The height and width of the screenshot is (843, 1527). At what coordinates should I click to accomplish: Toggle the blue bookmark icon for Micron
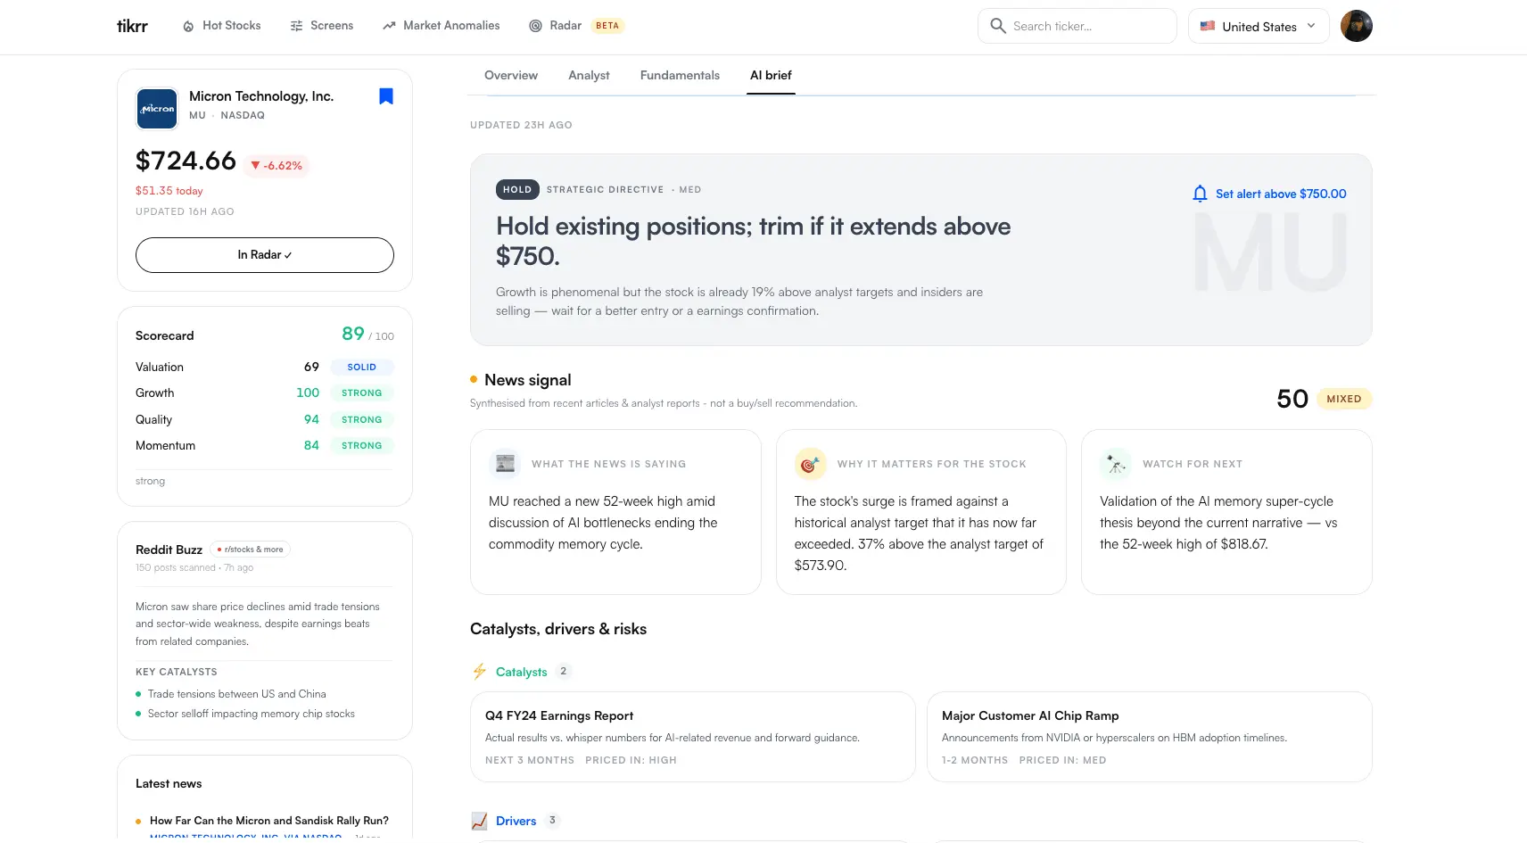386,96
